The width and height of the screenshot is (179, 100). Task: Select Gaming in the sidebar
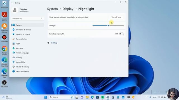pos(27,57)
